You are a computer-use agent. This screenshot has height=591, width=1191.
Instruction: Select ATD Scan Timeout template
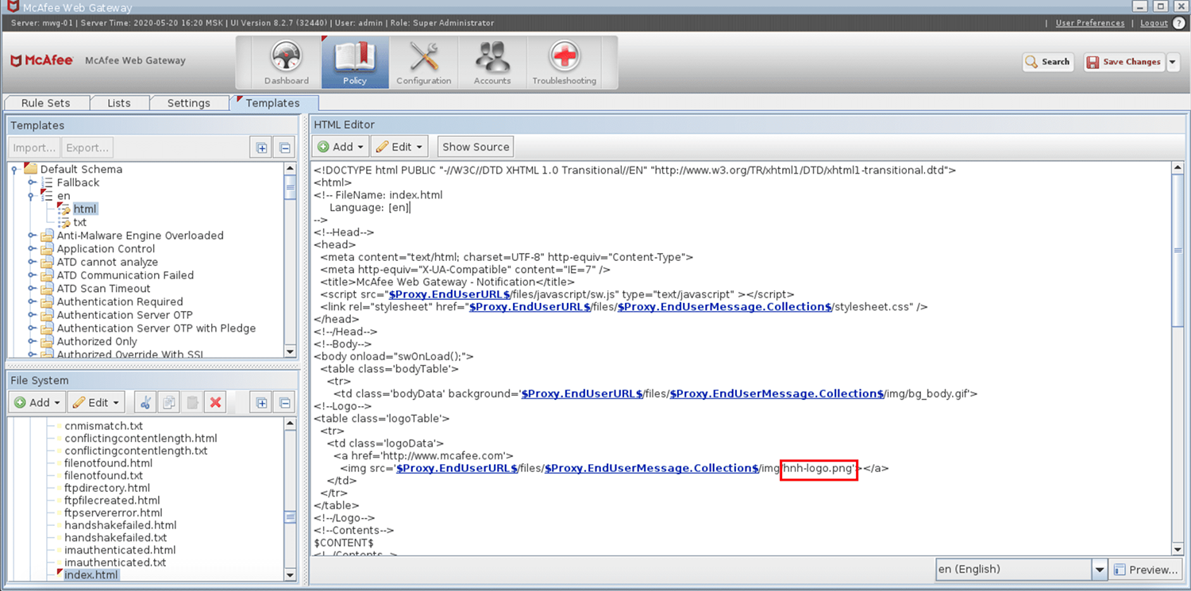pos(103,289)
